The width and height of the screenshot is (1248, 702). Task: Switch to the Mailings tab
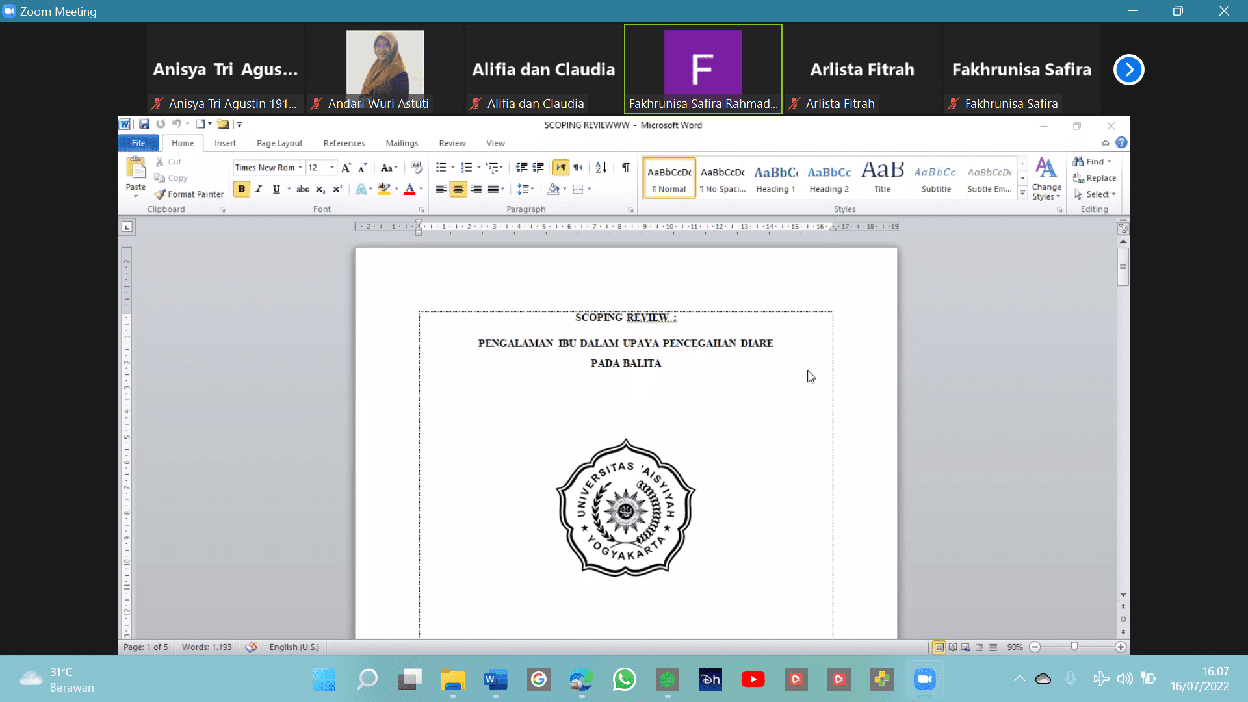coord(402,143)
